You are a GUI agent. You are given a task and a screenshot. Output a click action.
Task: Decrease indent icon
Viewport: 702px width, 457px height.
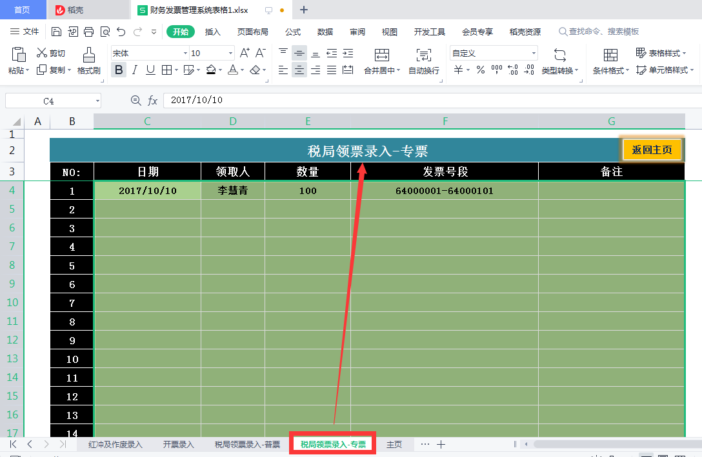click(x=332, y=53)
